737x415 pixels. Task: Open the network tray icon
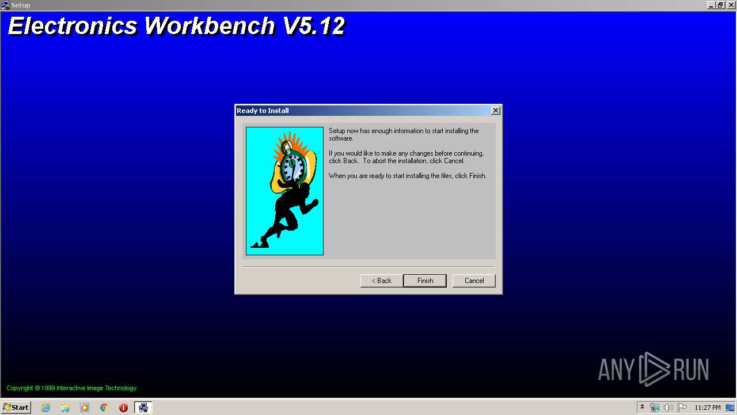[655, 408]
